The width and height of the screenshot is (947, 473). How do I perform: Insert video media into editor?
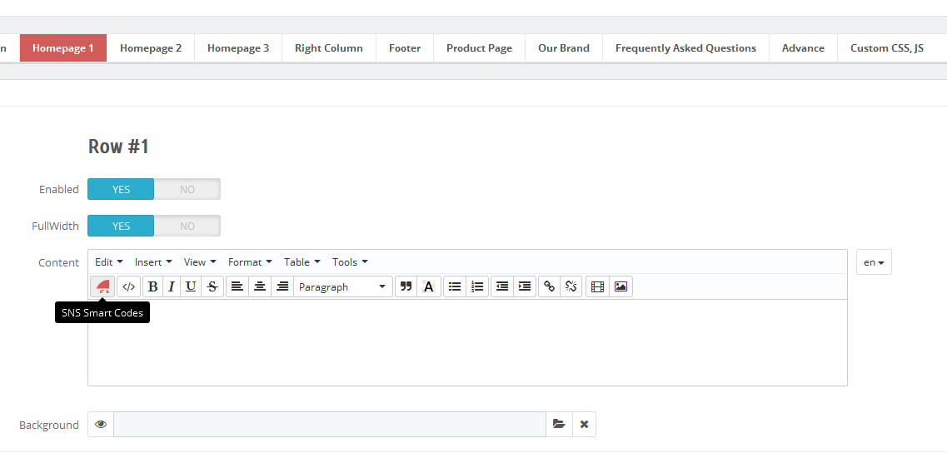pos(597,286)
